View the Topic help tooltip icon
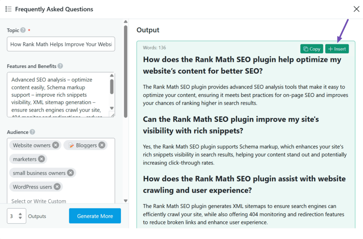The height and width of the screenshot is (239, 363). (22, 30)
